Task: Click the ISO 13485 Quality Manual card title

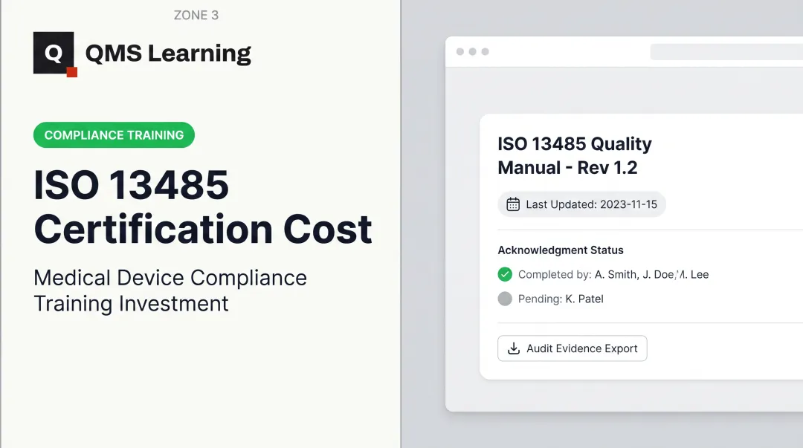Action: (x=575, y=155)
